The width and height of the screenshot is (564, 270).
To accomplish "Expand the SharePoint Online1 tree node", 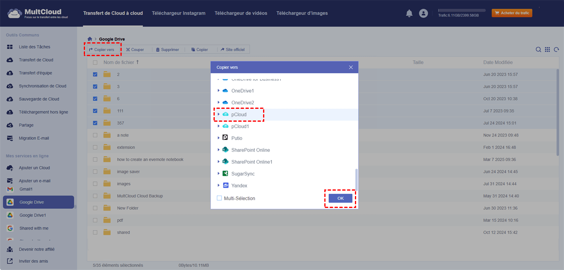I will (219, 162).
